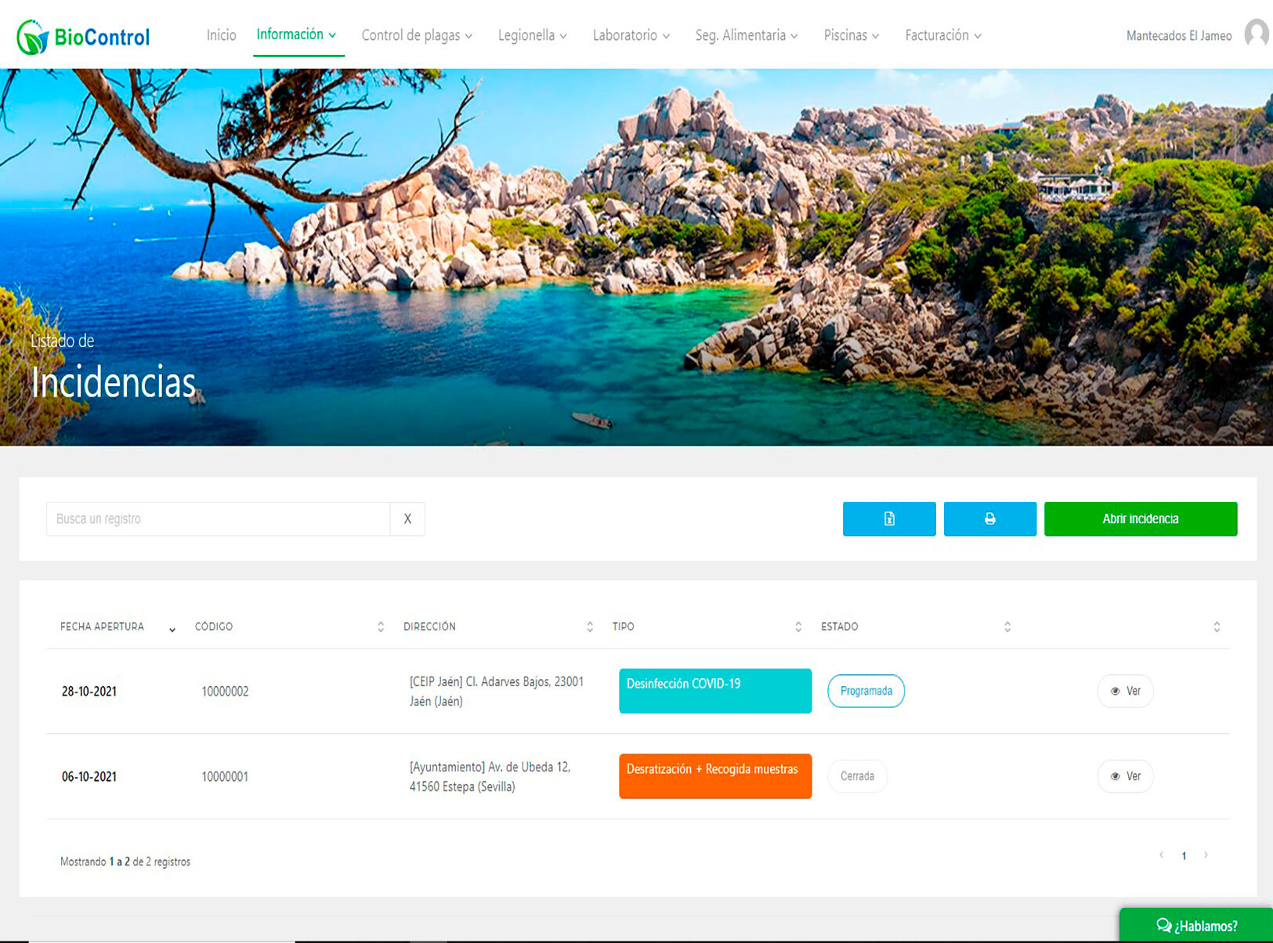This screenshot has width=1273, height=943.
Task: Click the CEIP Jaén address cell
Action: [497, 692]
